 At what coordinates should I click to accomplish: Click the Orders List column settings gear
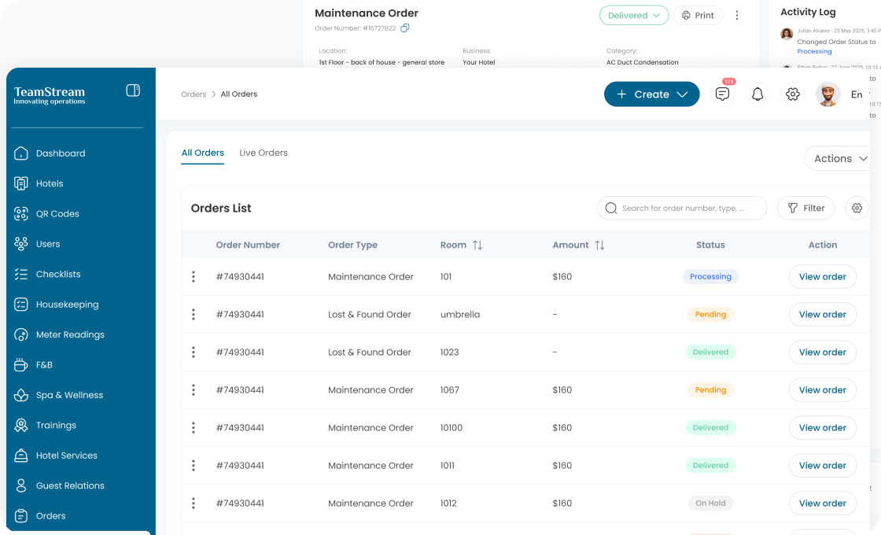(x=857, y=208)
